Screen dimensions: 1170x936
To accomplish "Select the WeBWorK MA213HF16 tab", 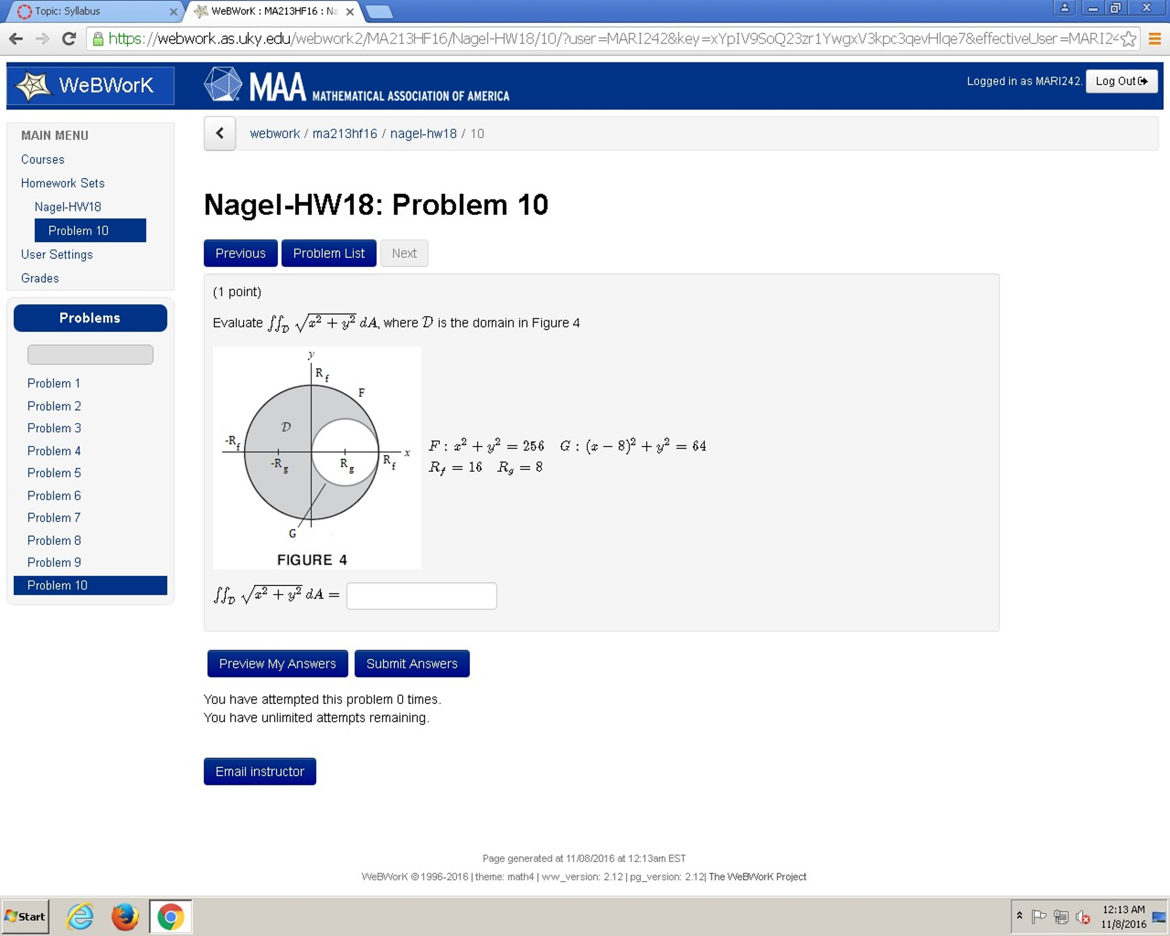I will pos(274,11).
